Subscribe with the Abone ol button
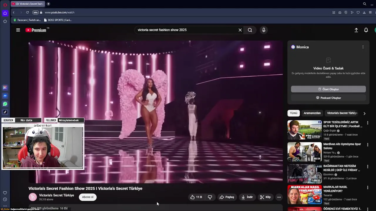Image resolution: width=376 pixels, height=211 pixels. pos(88,197)
